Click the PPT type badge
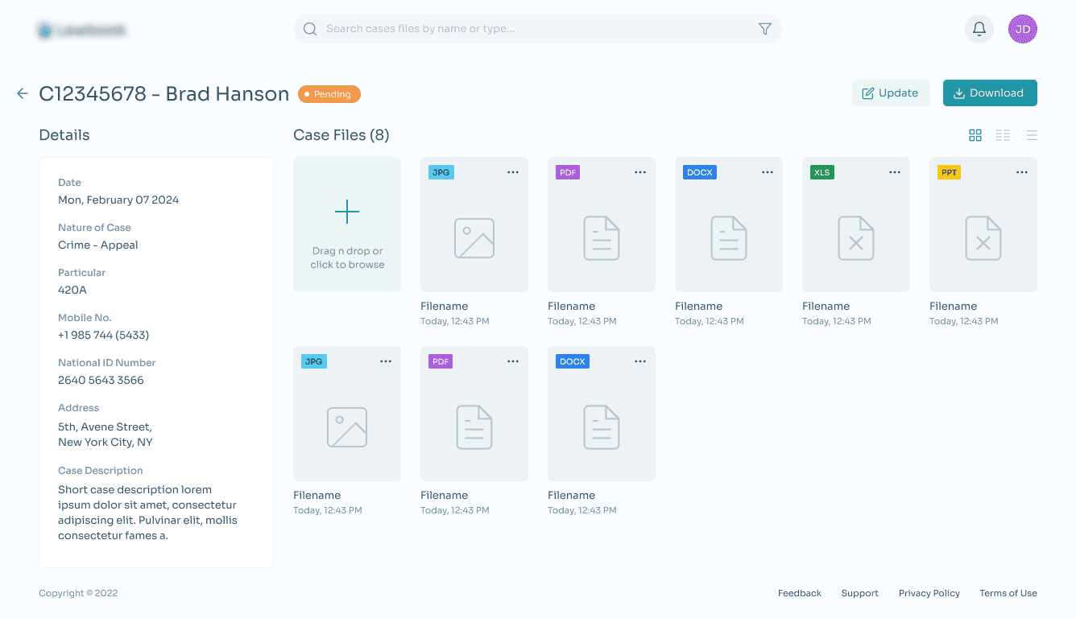Screen dimensions: 1076x618 (x=949, y=172)
